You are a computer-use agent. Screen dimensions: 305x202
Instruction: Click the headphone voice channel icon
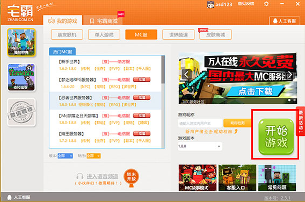point(80,176)
